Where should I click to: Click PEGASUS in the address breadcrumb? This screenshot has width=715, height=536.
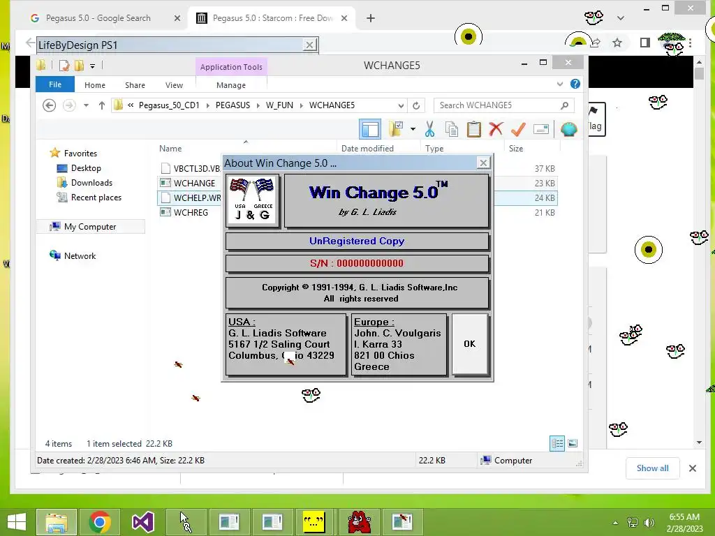233,105
